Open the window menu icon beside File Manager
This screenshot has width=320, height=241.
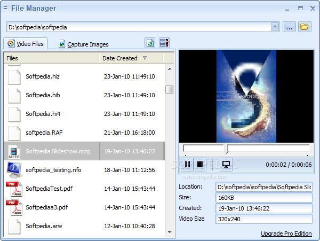[x=5, y=8]
